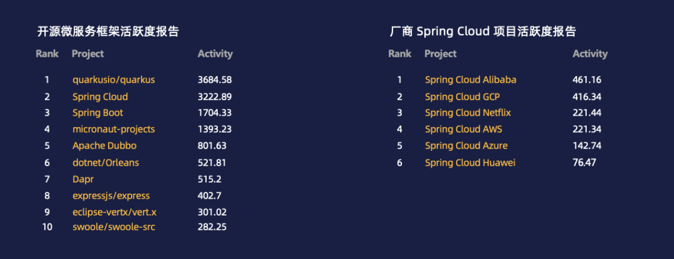Click the 3684.58 activity value
Viewport: 674px width, 259px height.
click(215, 80)
